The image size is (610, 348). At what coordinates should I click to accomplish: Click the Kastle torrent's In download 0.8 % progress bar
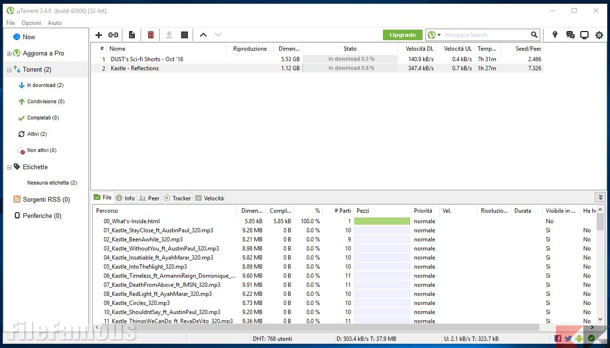pyautogui.click(x=350, y=68)
